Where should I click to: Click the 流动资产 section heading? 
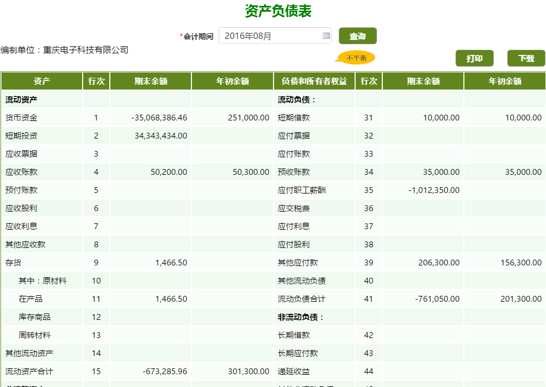pyautogui.click(x=21, y=100)
